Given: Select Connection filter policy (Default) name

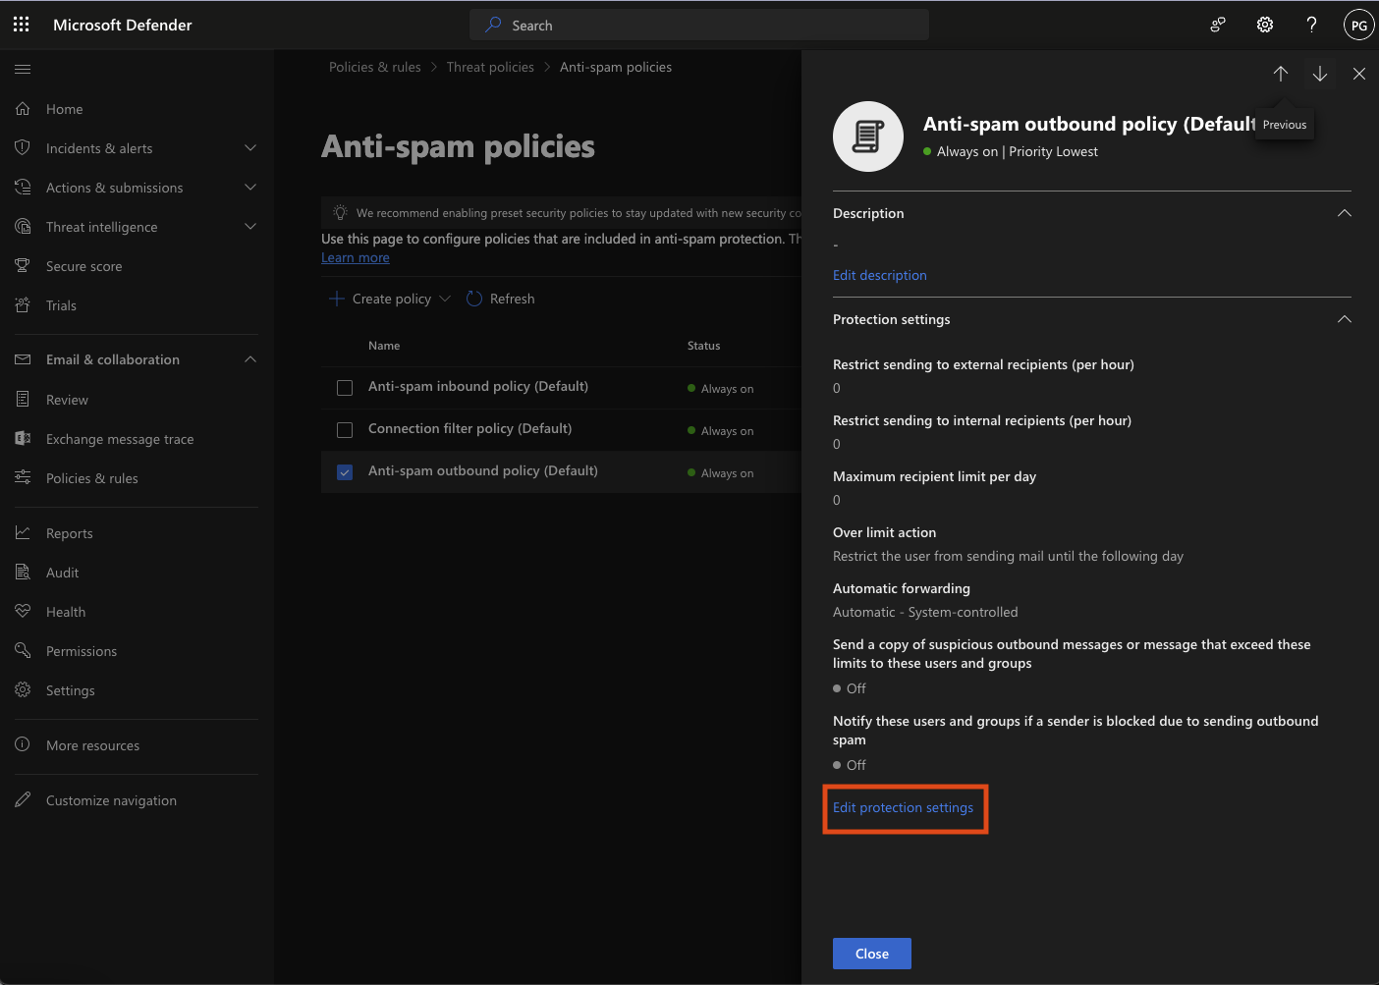Looking at the screenshot, I should (469, 428).
